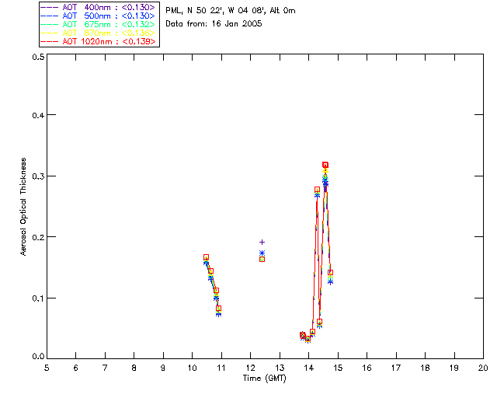Click the red dashed line sample for 1020nm

50,41
